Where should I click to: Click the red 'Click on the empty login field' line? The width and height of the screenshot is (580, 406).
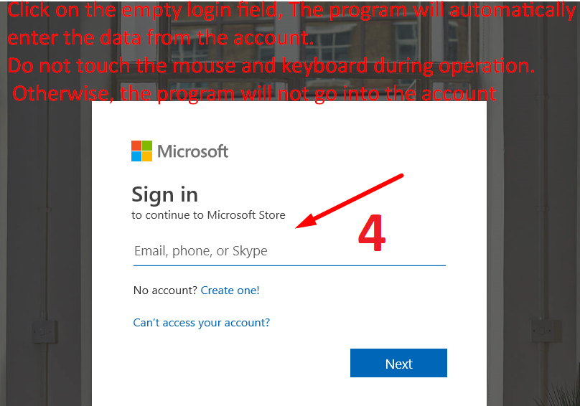click(x=291, y=11)
